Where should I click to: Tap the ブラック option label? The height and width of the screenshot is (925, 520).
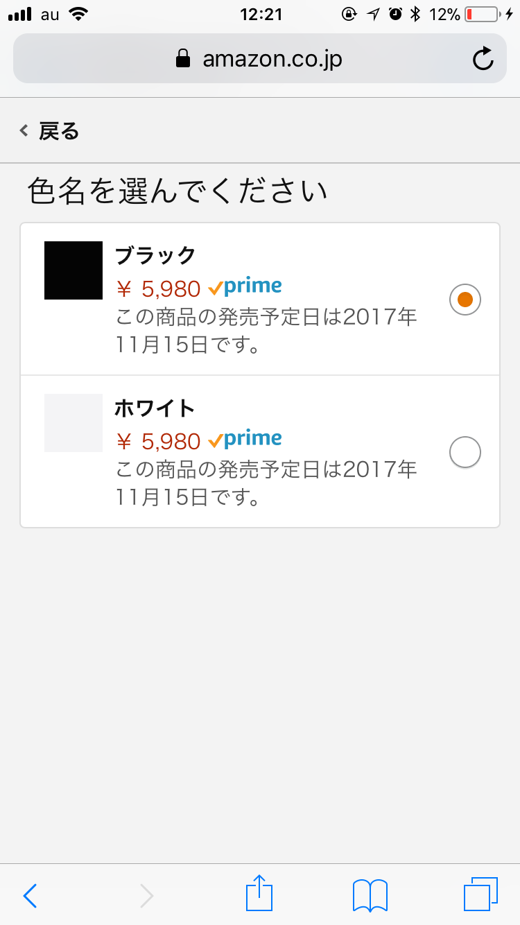pyautogui.click(x=155, y=255)
